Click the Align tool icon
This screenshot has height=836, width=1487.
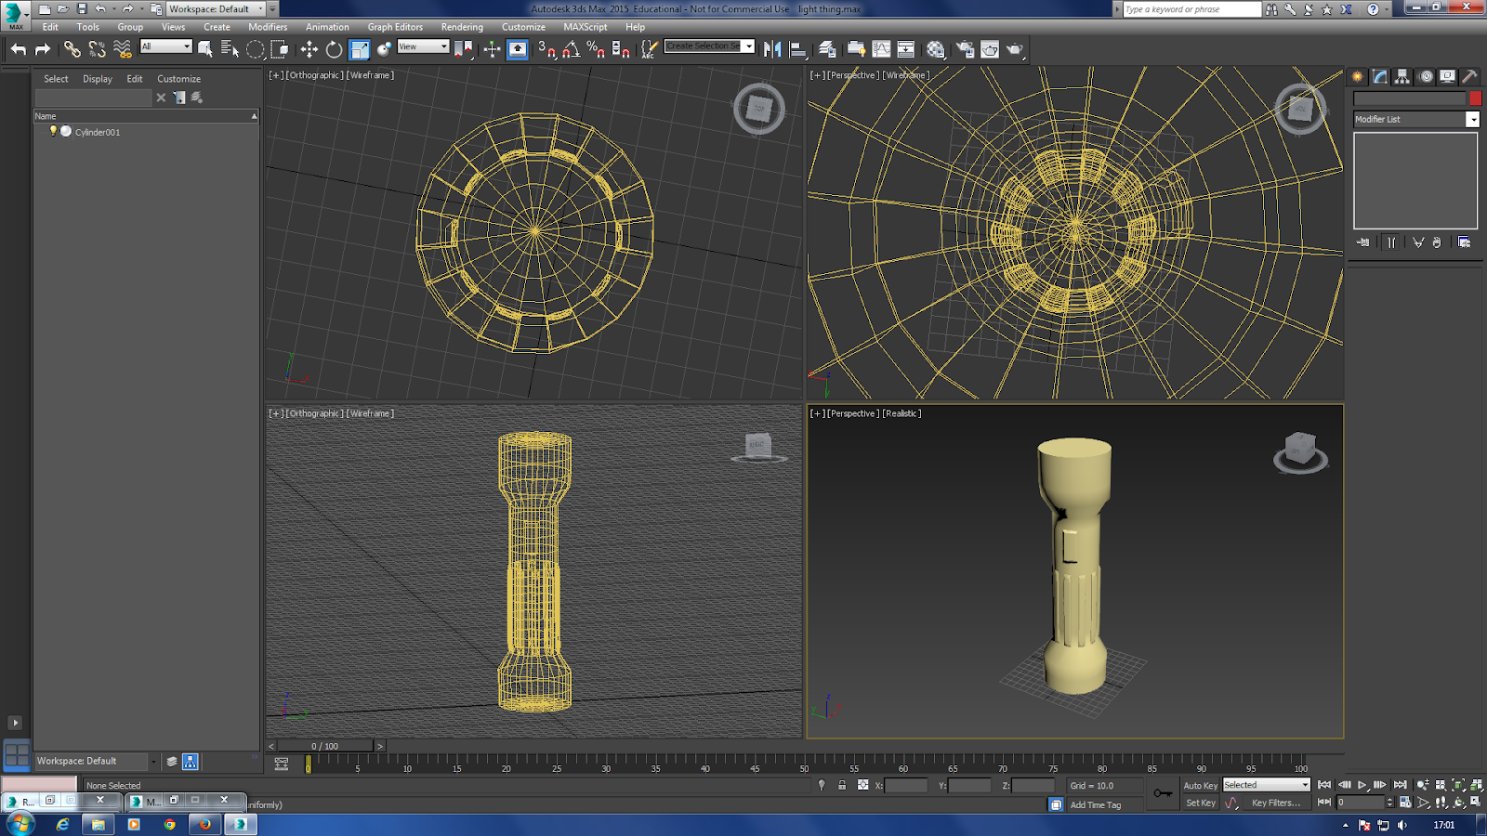(797, 49)
